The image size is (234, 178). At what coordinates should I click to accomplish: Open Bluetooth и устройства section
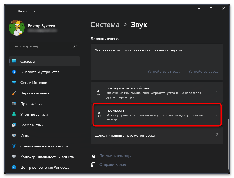tap(40, 72)
